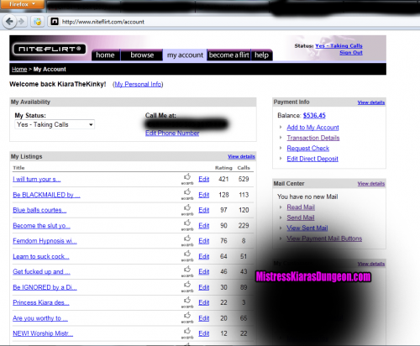Click Edit for 'I will turn your s...' listing
Viewport: 420px width, 346px height.
pyautogui.click(x=204, y=179)
